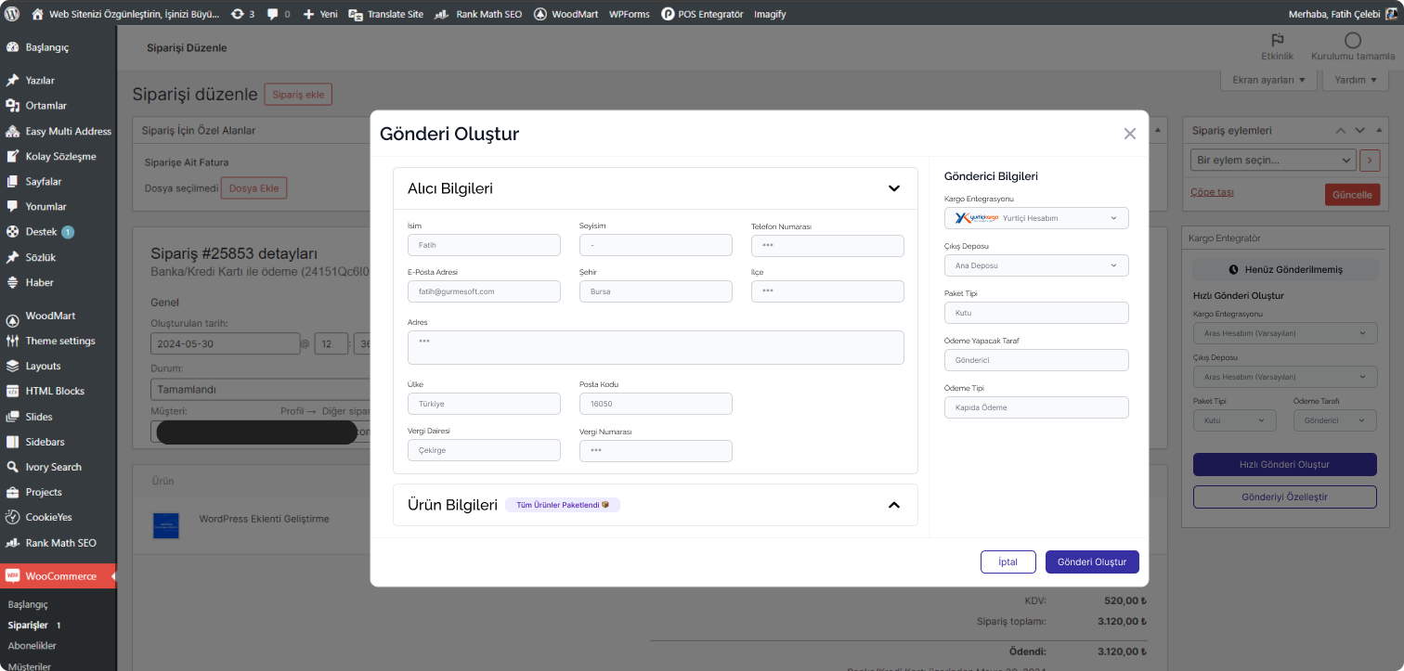Open Sidebars icon in sidebar menu

pos(13,442)
